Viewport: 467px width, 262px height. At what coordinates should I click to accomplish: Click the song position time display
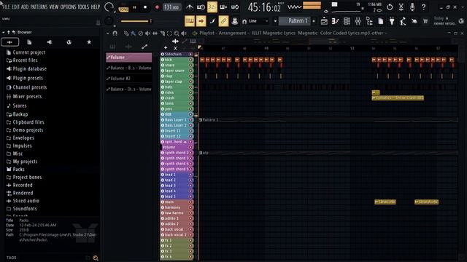[264, 7]
